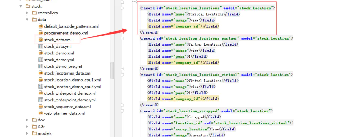The width and height of the screenshot is (355, 137).
Task: Click posz field in Partner Locations record
Action: click(x=177, y=56)
